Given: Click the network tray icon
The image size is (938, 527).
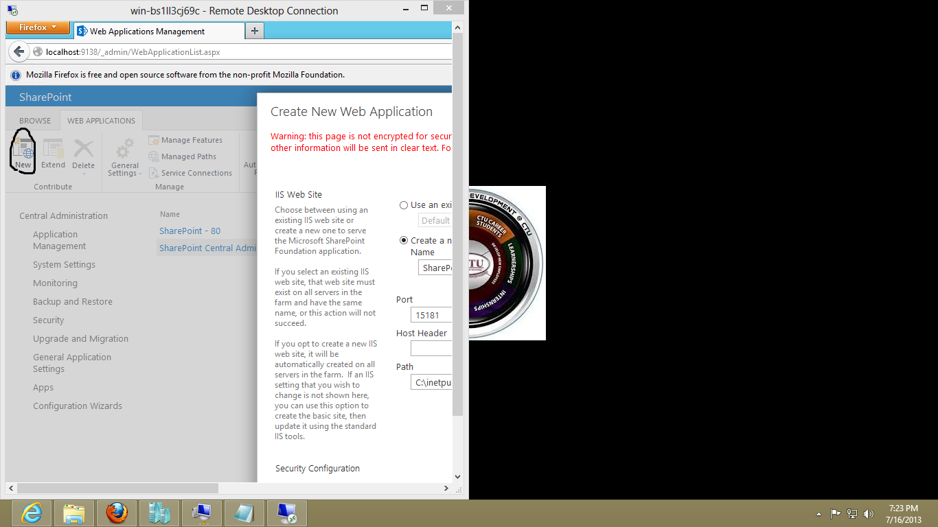Looking at the screenshot, I should click(852, 513).
